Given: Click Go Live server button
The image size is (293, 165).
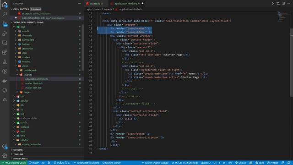Looking at the screenshot, I should click(241, 163).
